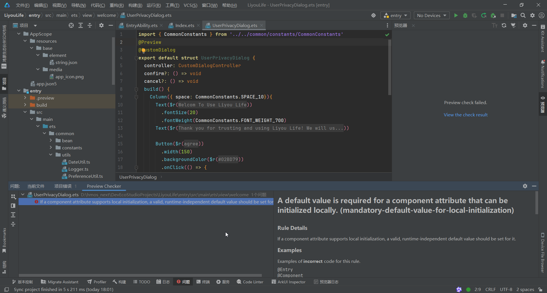Expand the constants folder
Screen dimensions: 547x293
(51, 148)
